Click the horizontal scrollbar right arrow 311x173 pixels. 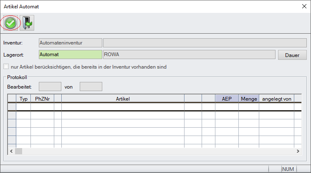coord(298,151)
